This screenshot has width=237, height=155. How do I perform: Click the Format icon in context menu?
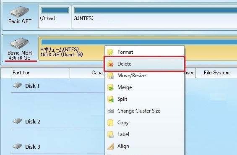pyautogui.click(x=110, y=52)
